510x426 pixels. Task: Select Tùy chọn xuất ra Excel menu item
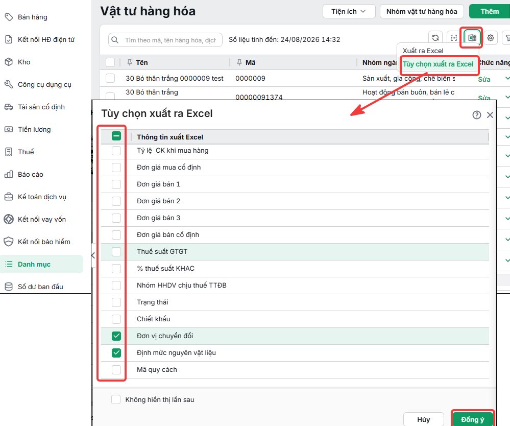[x=438, y=64]
